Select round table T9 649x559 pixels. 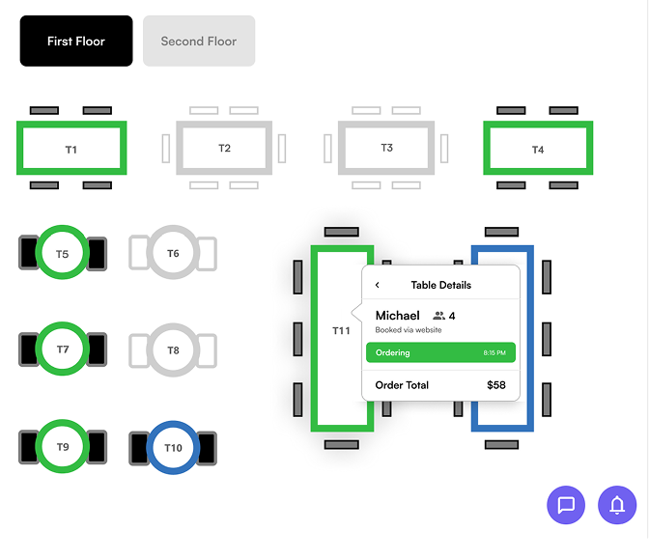(63, 447)
